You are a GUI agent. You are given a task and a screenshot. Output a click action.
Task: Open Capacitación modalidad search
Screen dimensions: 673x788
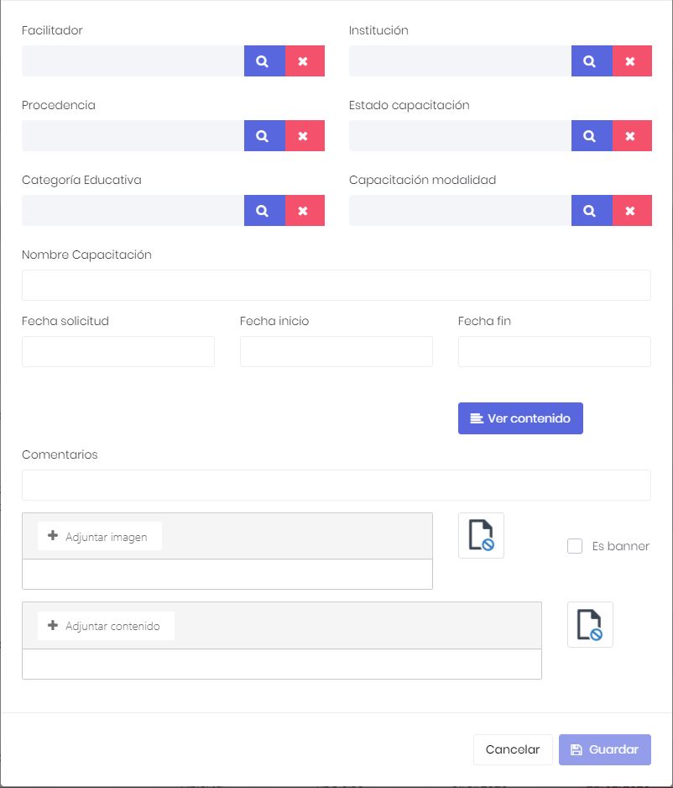pos(592,211)
